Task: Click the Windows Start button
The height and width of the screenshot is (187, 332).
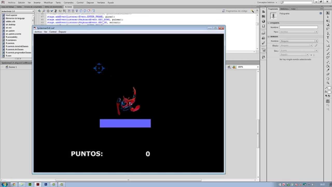Action: tap(4, 184)
